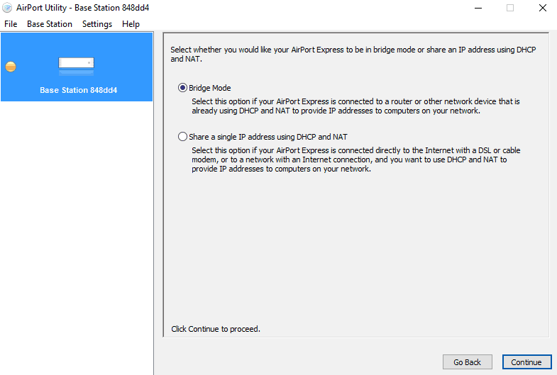Viewport: 557px width, 375px height.
Task: Choose Share a single IP address option
Action: pos(183,137)
